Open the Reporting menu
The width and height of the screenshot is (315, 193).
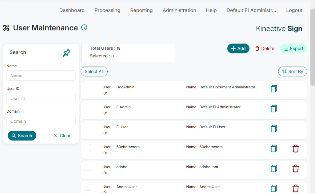click(x=141, y=10)
